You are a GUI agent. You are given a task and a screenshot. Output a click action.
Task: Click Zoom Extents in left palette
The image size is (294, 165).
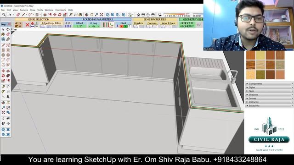[x=3, y=112]
